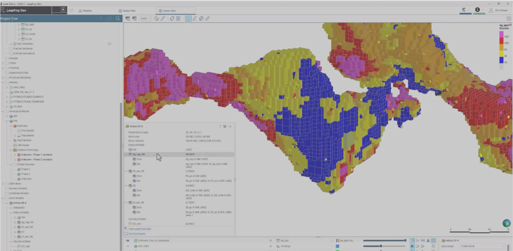Image resolution: width=513 pixels, height=251 pixels.
Task: Open the Look dropdown
Action: tap(146, 18)
